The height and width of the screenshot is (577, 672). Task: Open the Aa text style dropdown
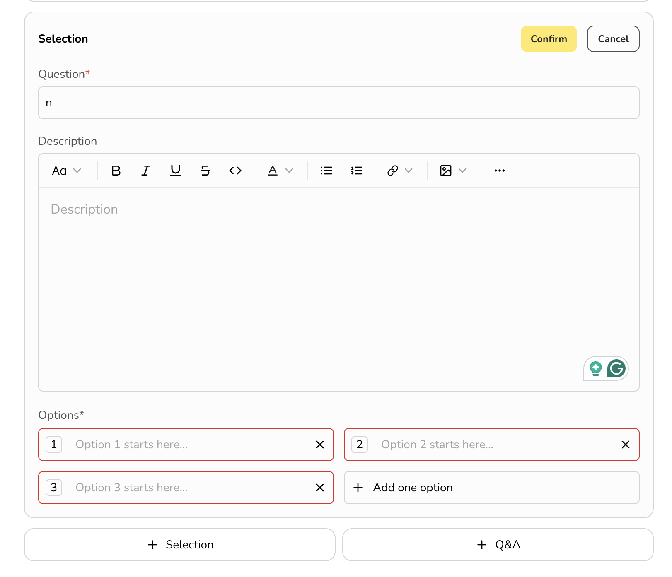(66, 171)
